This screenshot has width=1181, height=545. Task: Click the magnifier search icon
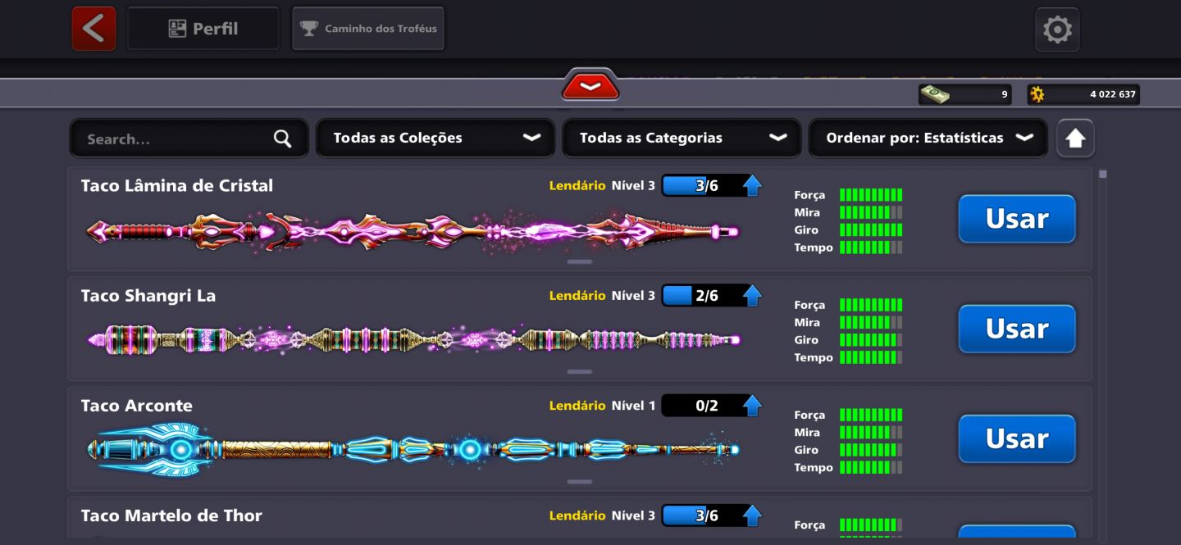click(x=282, y=139)
